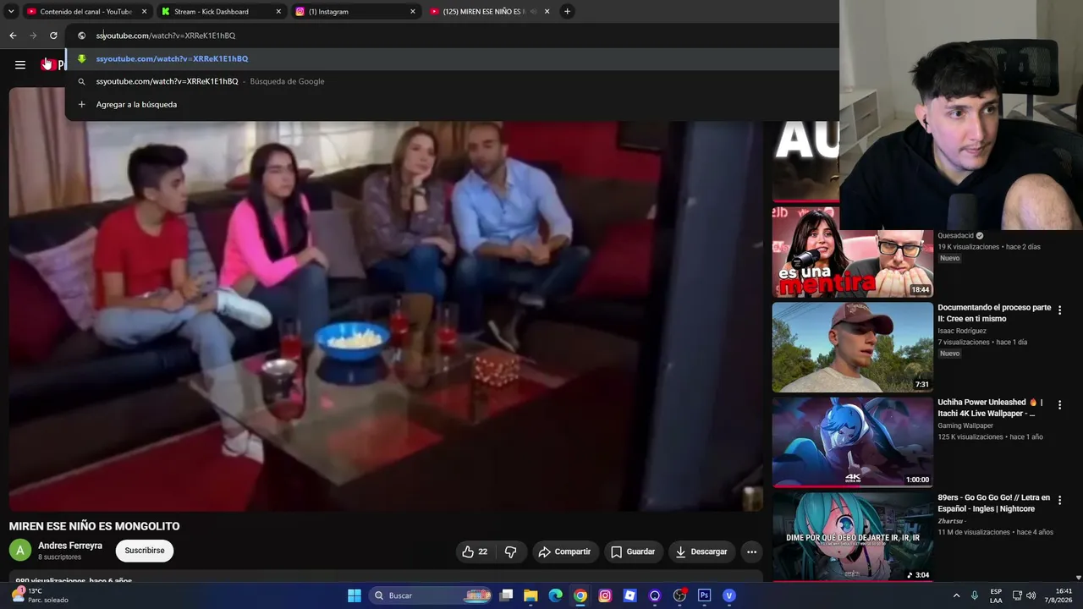Image resolution: width=1083 pixels, height=609 pixels.
Task: Open the Roblox icon in taskbar
Action: [x=629, y=595]
